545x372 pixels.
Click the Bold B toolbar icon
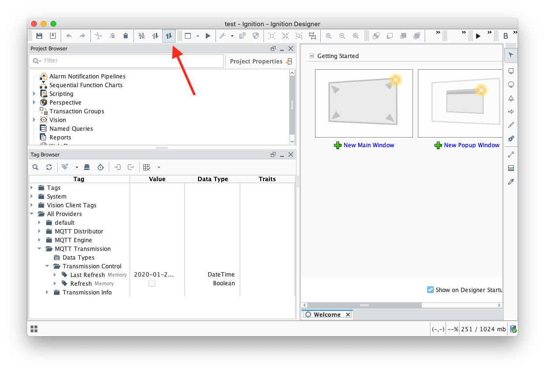point(506,36)
